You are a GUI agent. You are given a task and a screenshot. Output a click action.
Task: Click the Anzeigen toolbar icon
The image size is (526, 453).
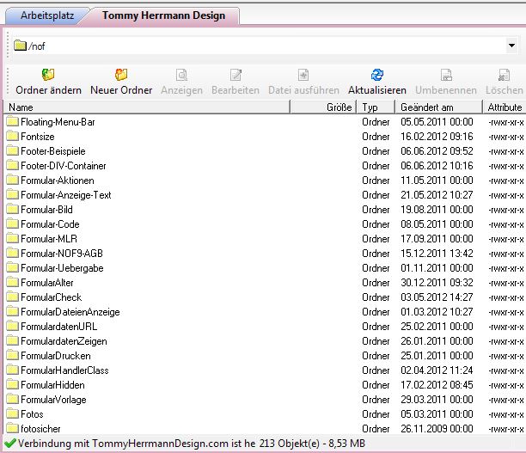[x=181, y=76]
